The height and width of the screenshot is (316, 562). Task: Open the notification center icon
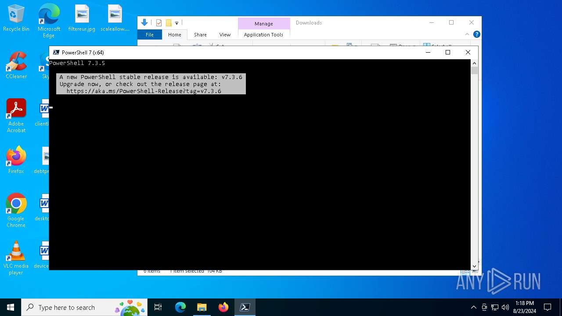click(x=548, y=307)
